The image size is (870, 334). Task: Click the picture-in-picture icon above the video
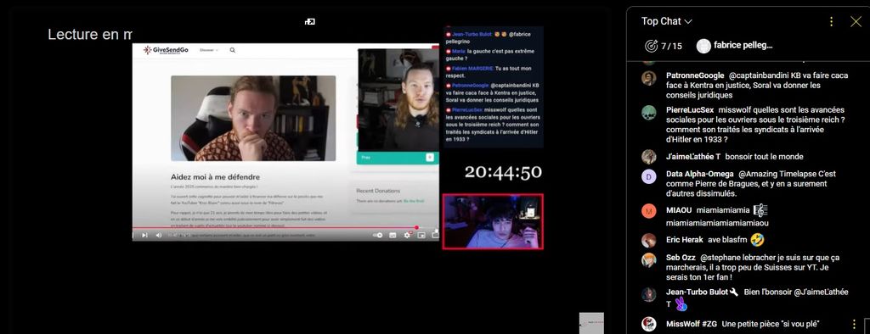tap(310, 21)
